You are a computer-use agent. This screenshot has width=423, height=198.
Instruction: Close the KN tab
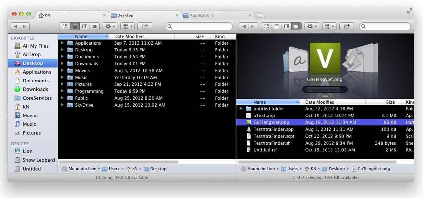coord(104,15)
